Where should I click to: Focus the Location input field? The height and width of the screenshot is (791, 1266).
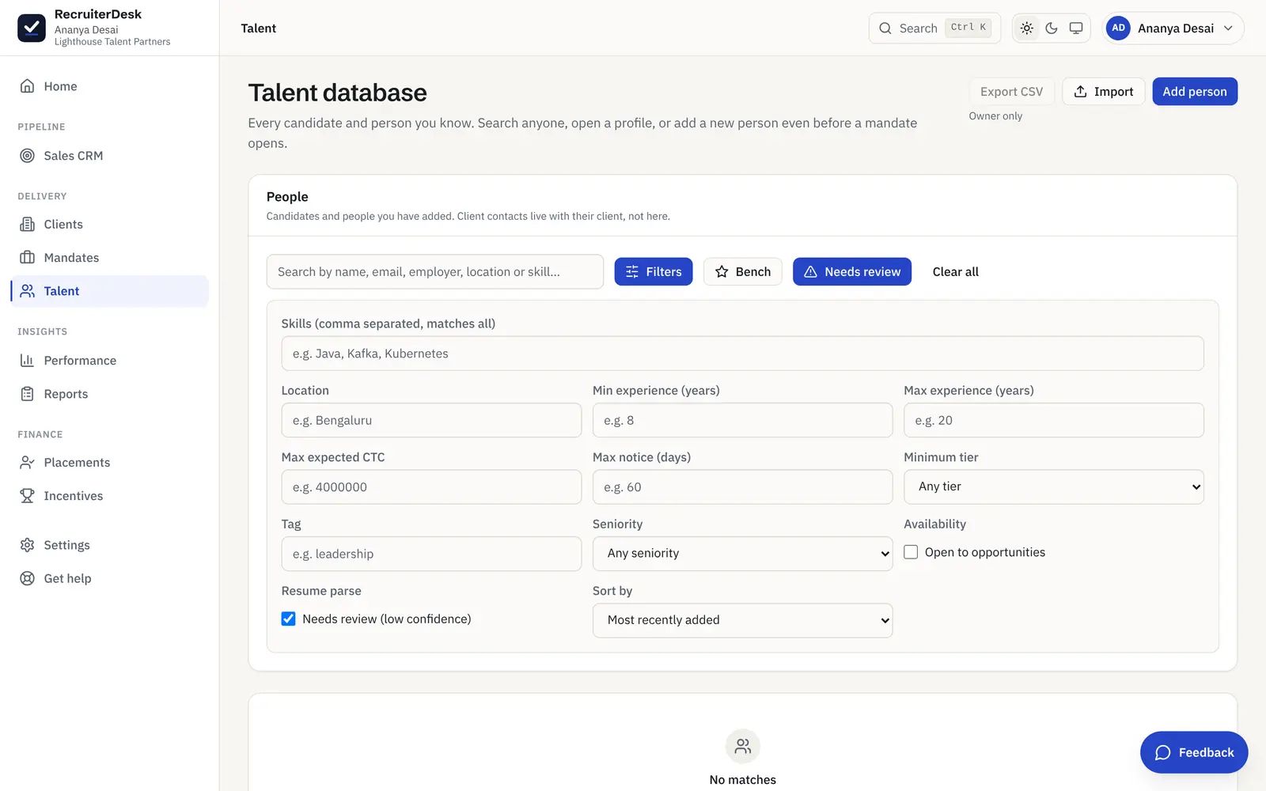(431, 421)
